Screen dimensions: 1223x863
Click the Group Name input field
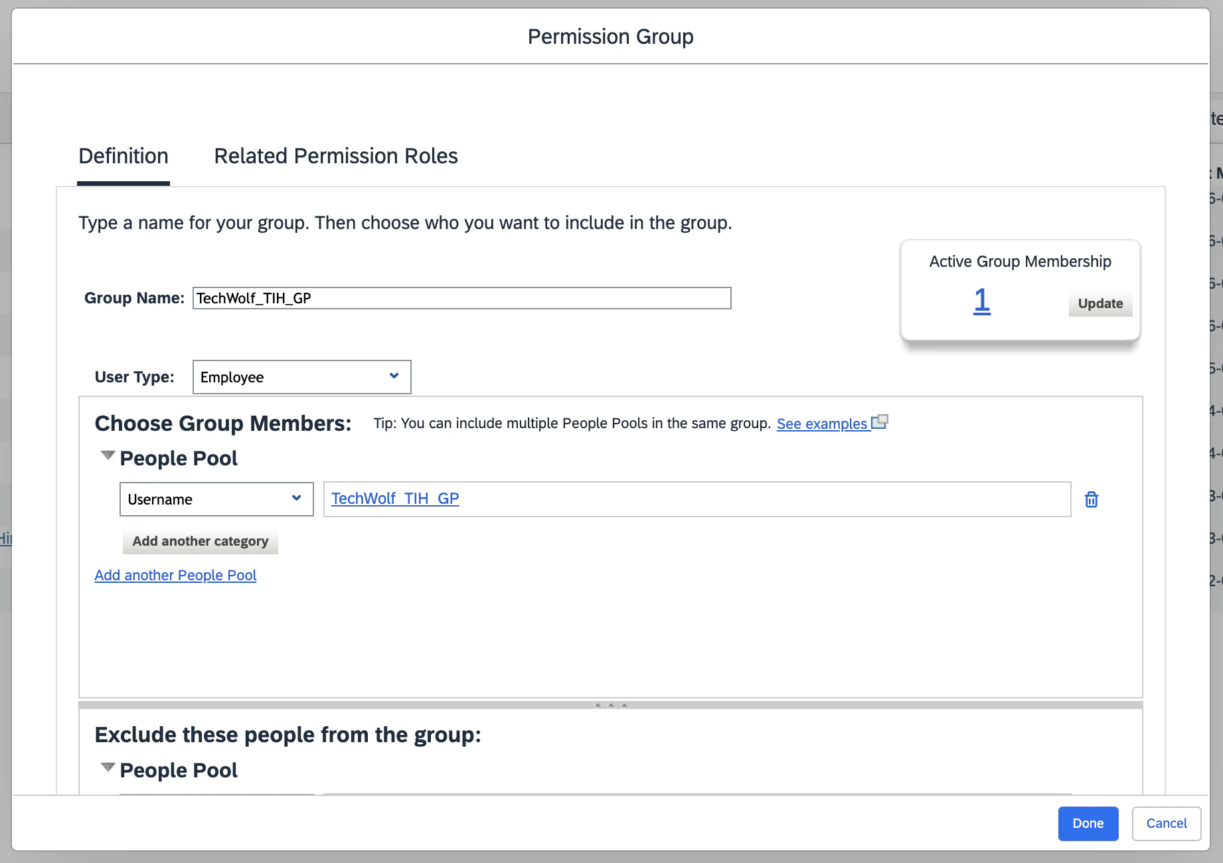coord(461,298)
